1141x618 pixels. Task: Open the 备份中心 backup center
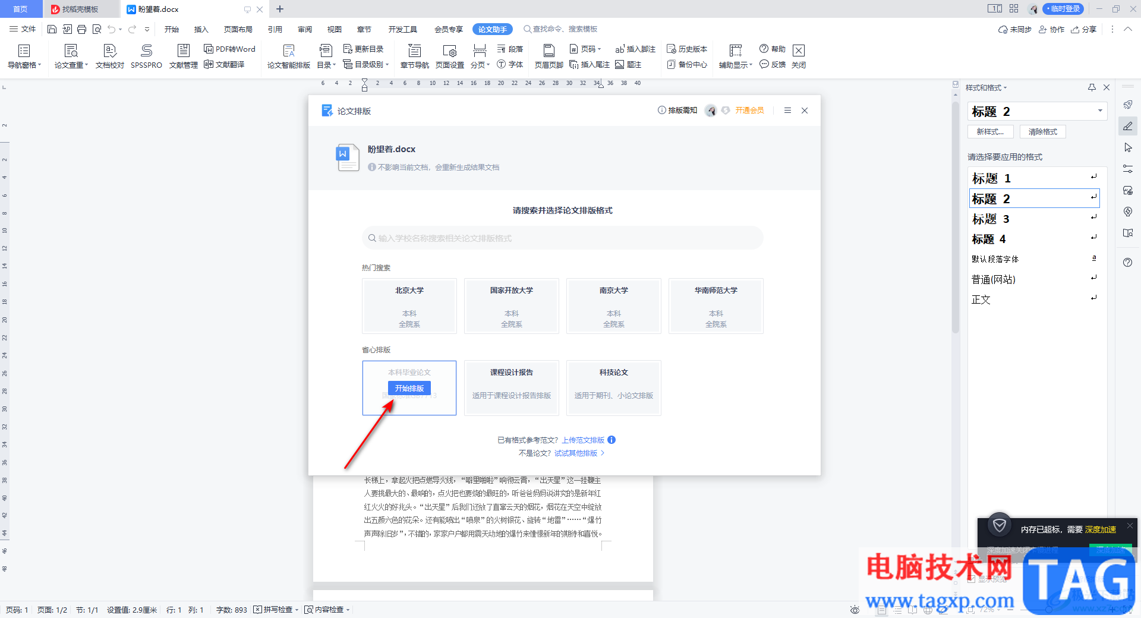pos(687,64)
